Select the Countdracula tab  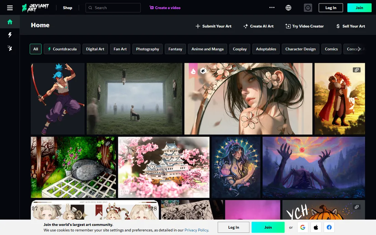pyautogui.click(x=62, y=49)
